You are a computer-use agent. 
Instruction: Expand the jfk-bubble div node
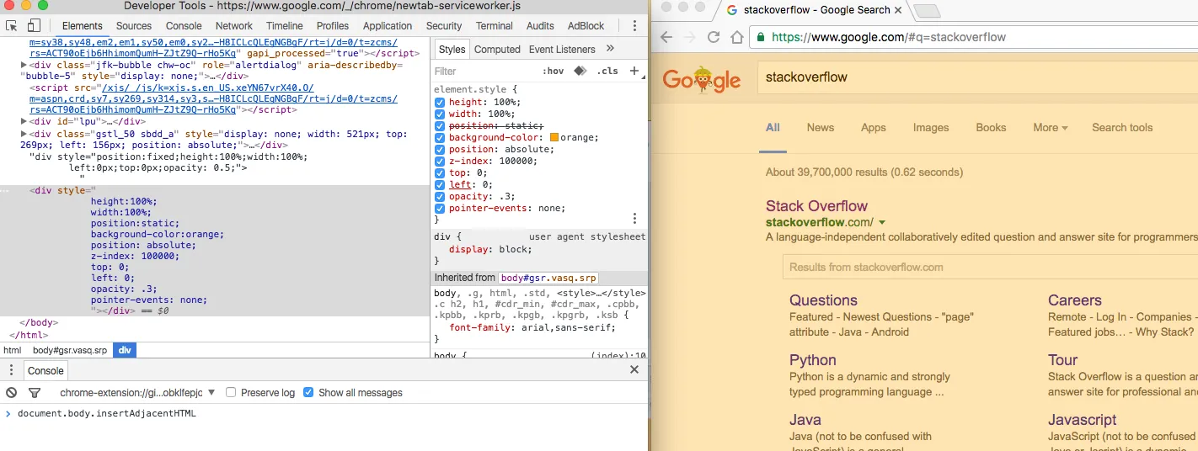[x=24, y=65]
